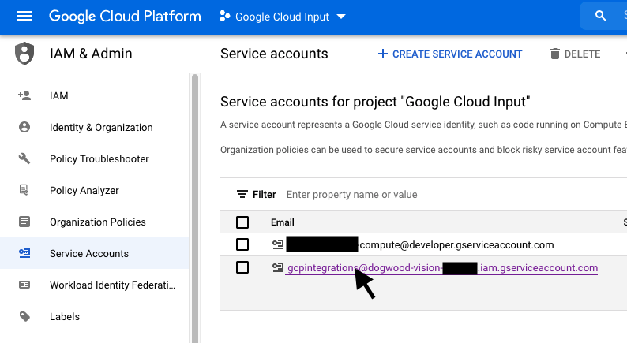Click the IAM & Admin shield icon
Image resolution: width=627 pixels, height=343 pixels.
point(24,53)
